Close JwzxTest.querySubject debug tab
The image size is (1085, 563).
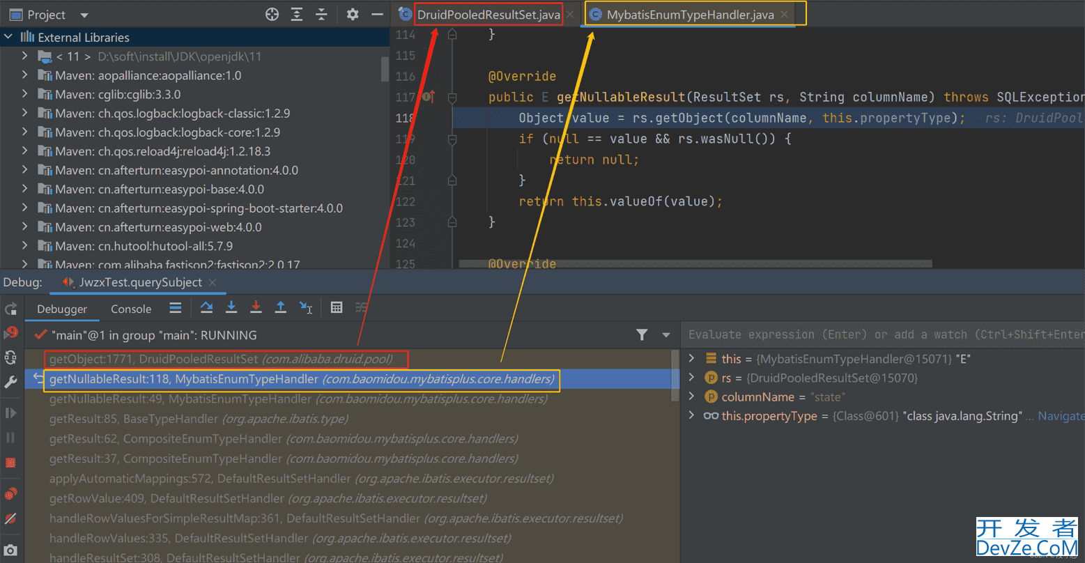click(213, 282)
